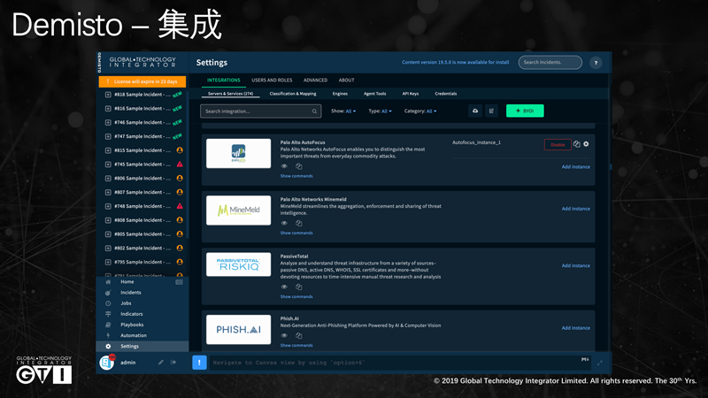Image resolution: width=708 pixels, height=398 pixels.
Task: Click content version 19.5.0 available notice
Action: coord(455,62)
